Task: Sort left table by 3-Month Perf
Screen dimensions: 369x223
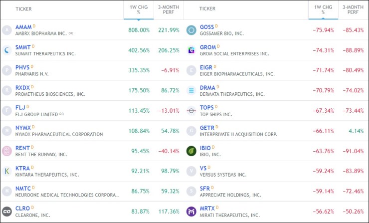Action: (x=168, y=9)
